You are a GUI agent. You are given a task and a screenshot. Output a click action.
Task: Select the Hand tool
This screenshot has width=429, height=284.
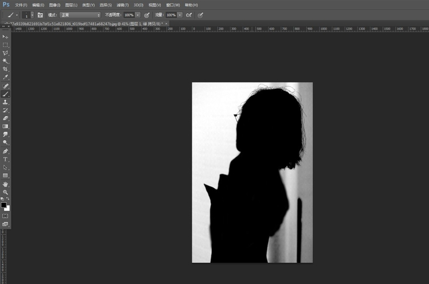(x=6, y=184)
